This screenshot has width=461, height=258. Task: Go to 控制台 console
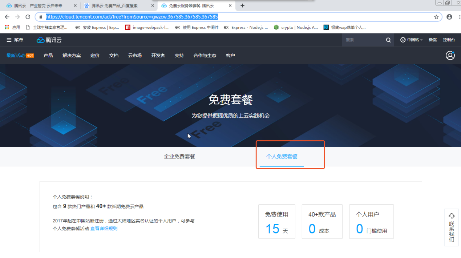[449, 40]
